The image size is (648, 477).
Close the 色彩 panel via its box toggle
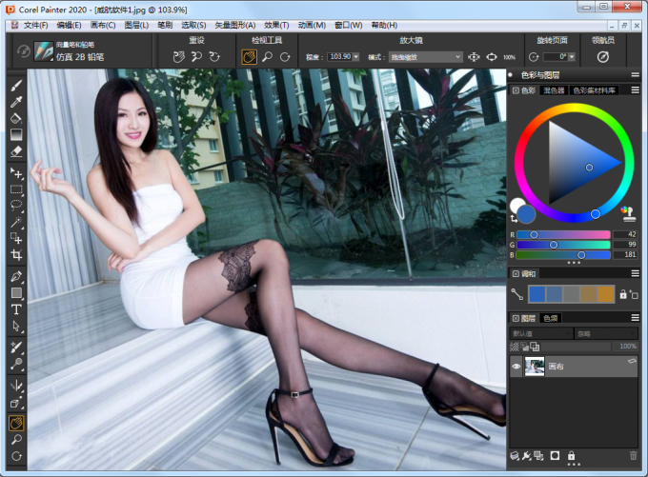click(x=516, y=90)
